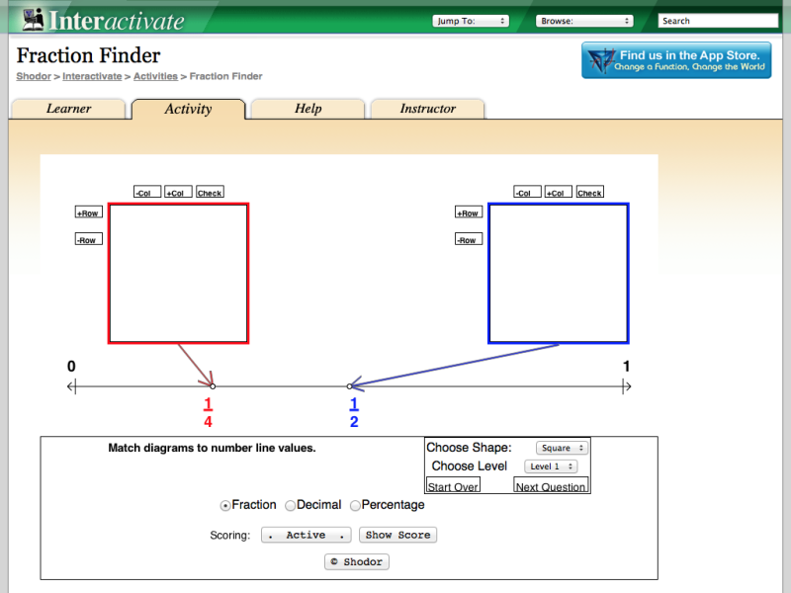Image resolution: width=791 pixels, height=593 pixels.
Task: Open the Jump To dropdown
Action: 471,19
